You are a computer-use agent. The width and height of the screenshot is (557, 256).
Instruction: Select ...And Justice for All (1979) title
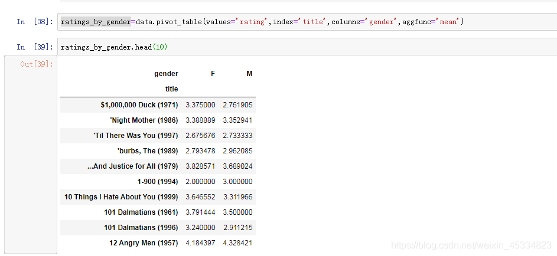click(x=133, y=166)
